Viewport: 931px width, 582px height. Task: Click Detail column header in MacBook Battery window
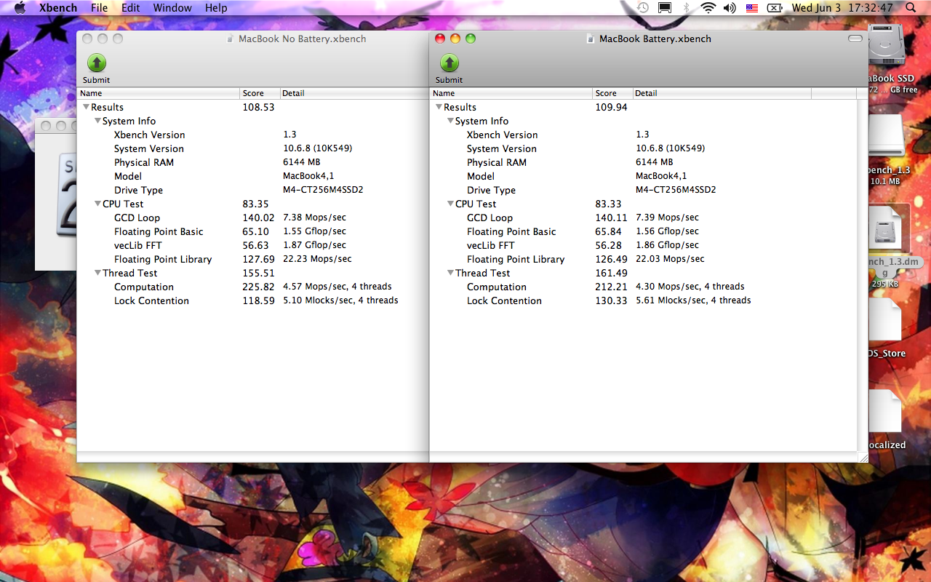(x=722, y=93)
